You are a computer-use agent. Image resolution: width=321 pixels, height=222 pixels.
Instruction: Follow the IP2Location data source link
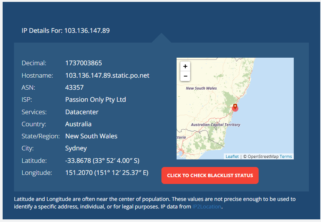[207, 207]
